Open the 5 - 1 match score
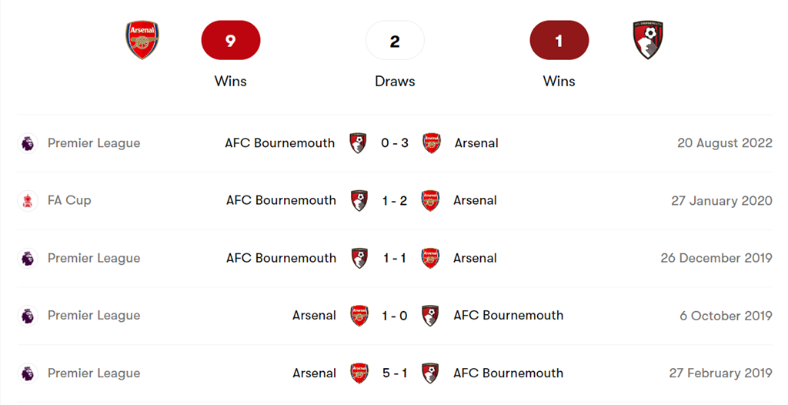788x405 pixels. tap(395, 373)
